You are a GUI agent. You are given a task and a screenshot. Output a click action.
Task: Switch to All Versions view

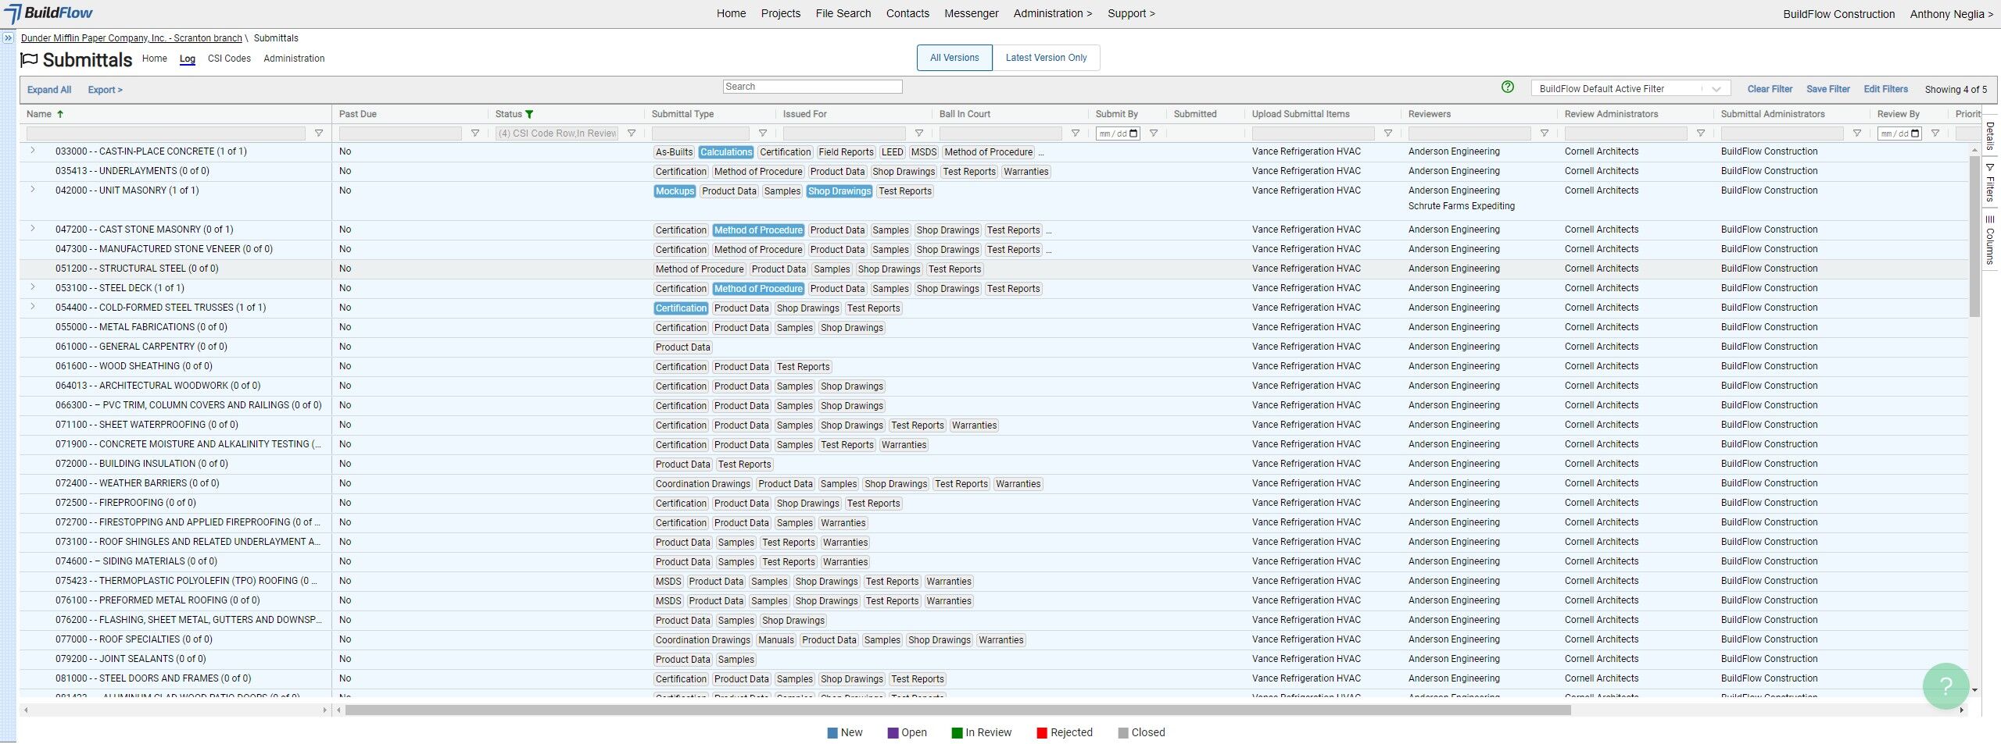pos(954,58)
